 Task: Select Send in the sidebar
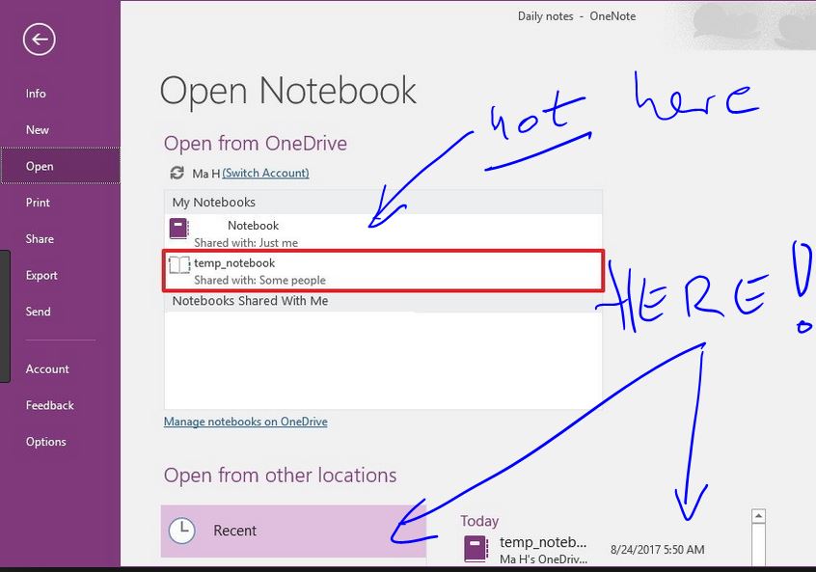pos(38,312)
